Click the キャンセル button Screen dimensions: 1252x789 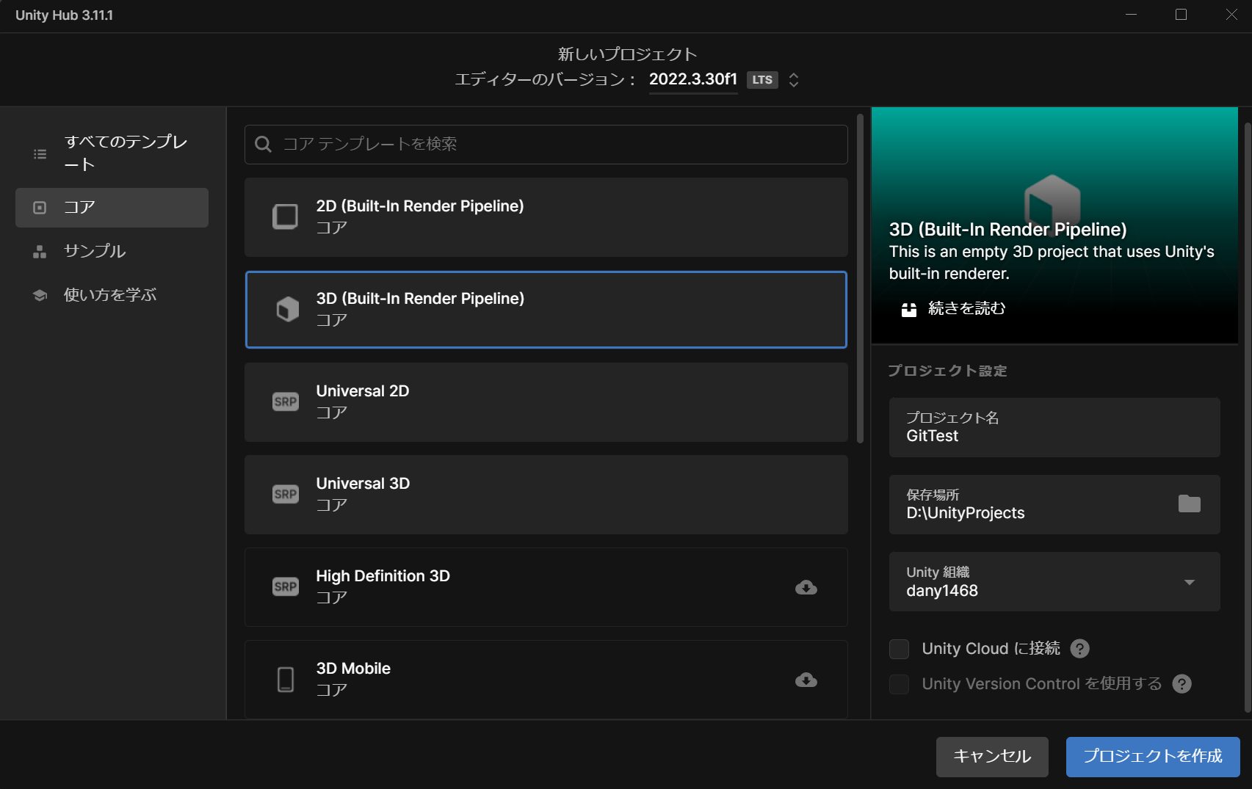tap(992, 757)
